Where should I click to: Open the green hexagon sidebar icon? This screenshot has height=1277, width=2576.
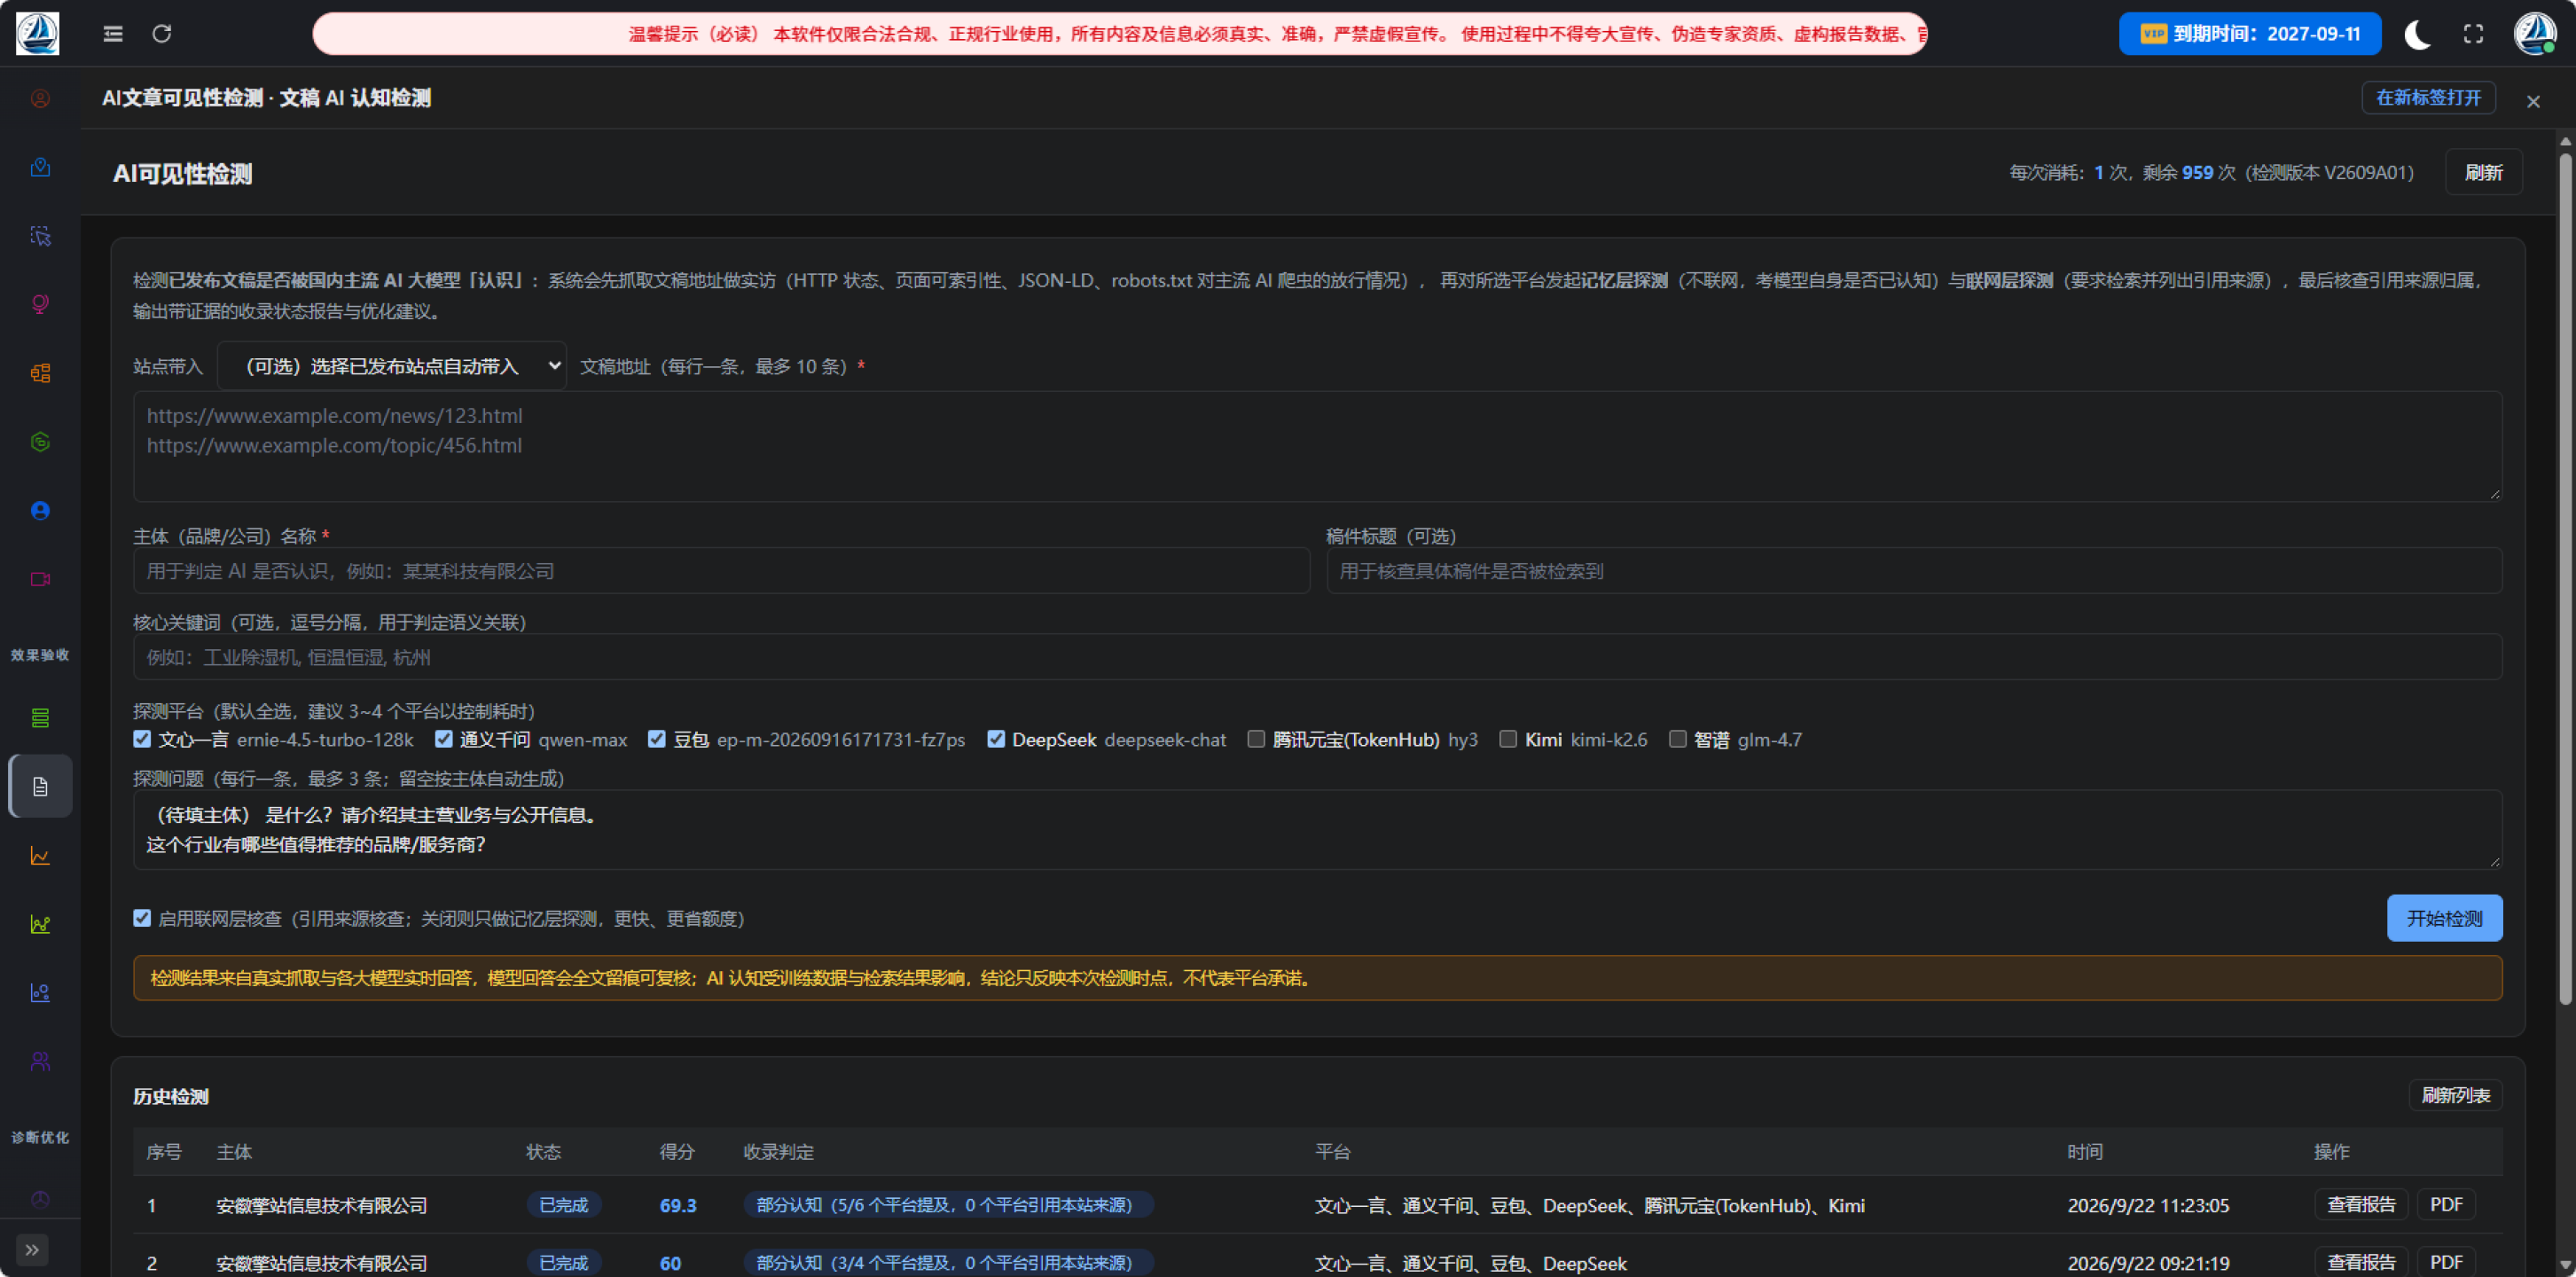[40, 442]
